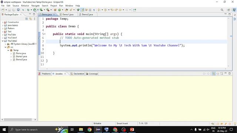This screenshot has width=237, height=133.
Task: Open the File menu
Action: (3, 6)
